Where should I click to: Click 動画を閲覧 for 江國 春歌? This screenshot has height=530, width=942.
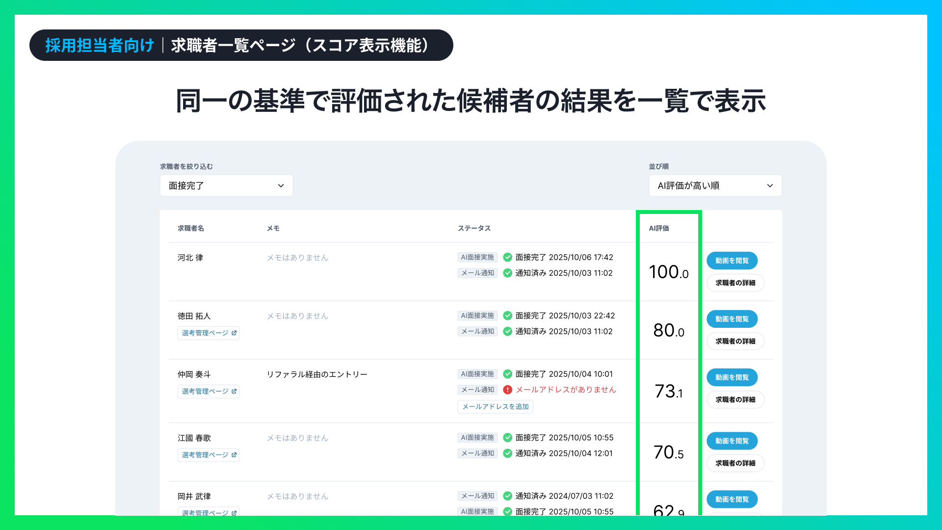[x=732, y=441]
